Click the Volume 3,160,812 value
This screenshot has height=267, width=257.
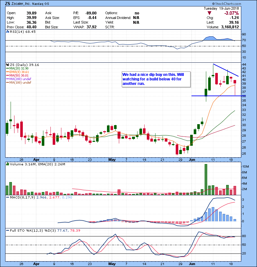pos(230,27)
